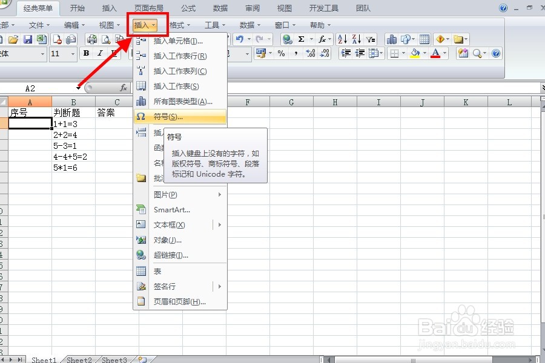
Task: Expand the Name Box A2 dropdown
Action: pyautogui.click(x=78, y=88)
